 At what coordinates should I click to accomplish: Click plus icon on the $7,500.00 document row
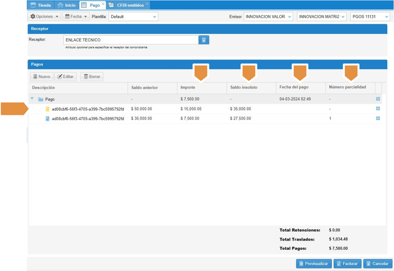tap(378, 118)
